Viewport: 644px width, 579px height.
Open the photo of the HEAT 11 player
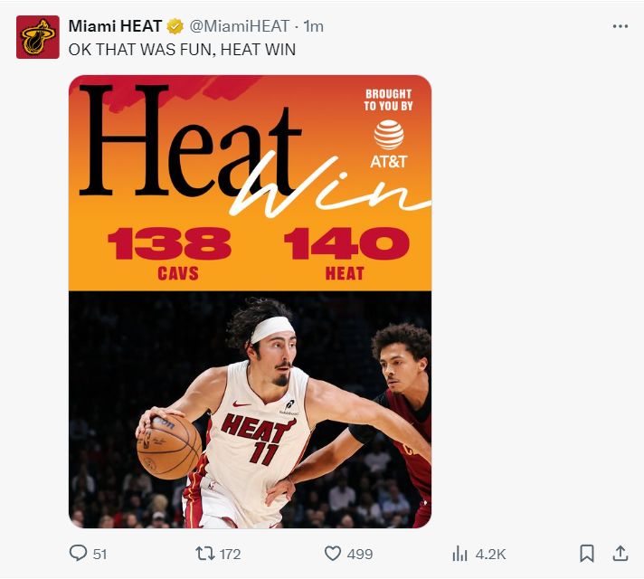pyautogui.click(x=250, y=409)
